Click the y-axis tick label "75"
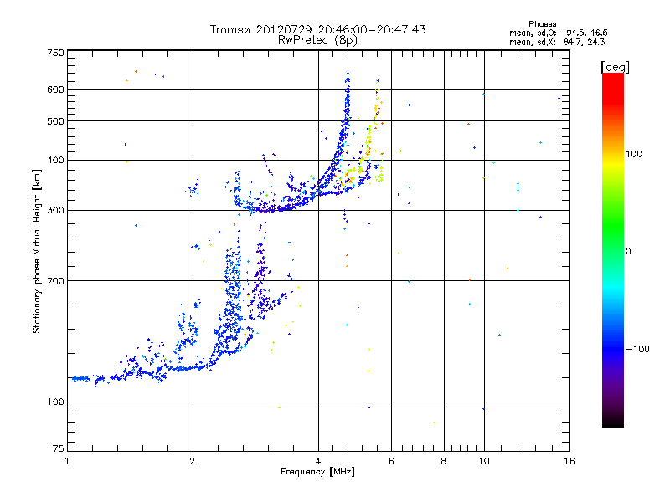Image resolution: width=670 pixels, height=502 pixels. click(59, 448)
